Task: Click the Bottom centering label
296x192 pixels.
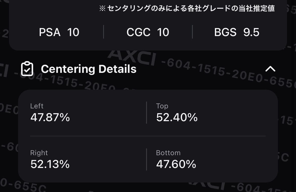Action: click(168, 153)
